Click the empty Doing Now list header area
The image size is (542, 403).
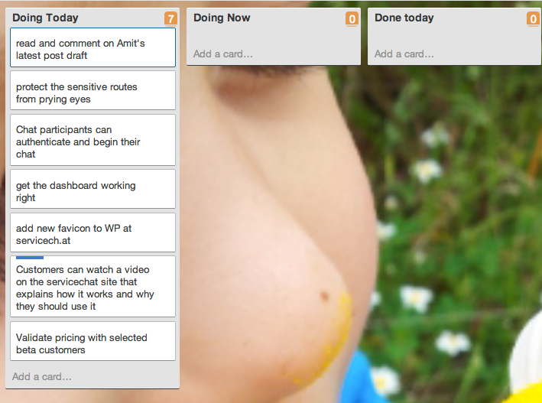(297, 18)
